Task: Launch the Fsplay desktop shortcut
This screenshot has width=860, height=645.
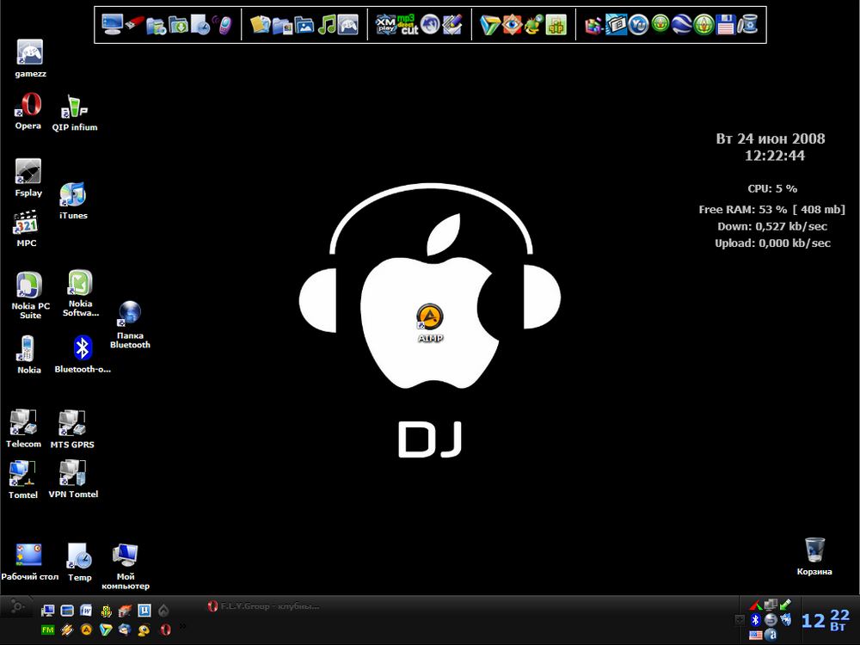Action: (28, 178)
